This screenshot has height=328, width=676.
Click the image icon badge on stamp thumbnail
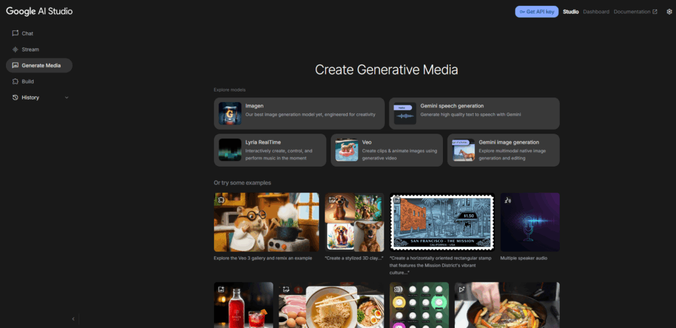pyautogui.click(x=397, y=200)
